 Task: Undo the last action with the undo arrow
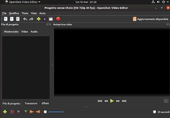click(25, 19)
